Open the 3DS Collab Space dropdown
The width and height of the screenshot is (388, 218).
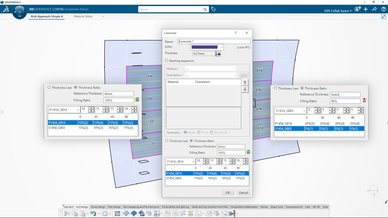(338, 11)
